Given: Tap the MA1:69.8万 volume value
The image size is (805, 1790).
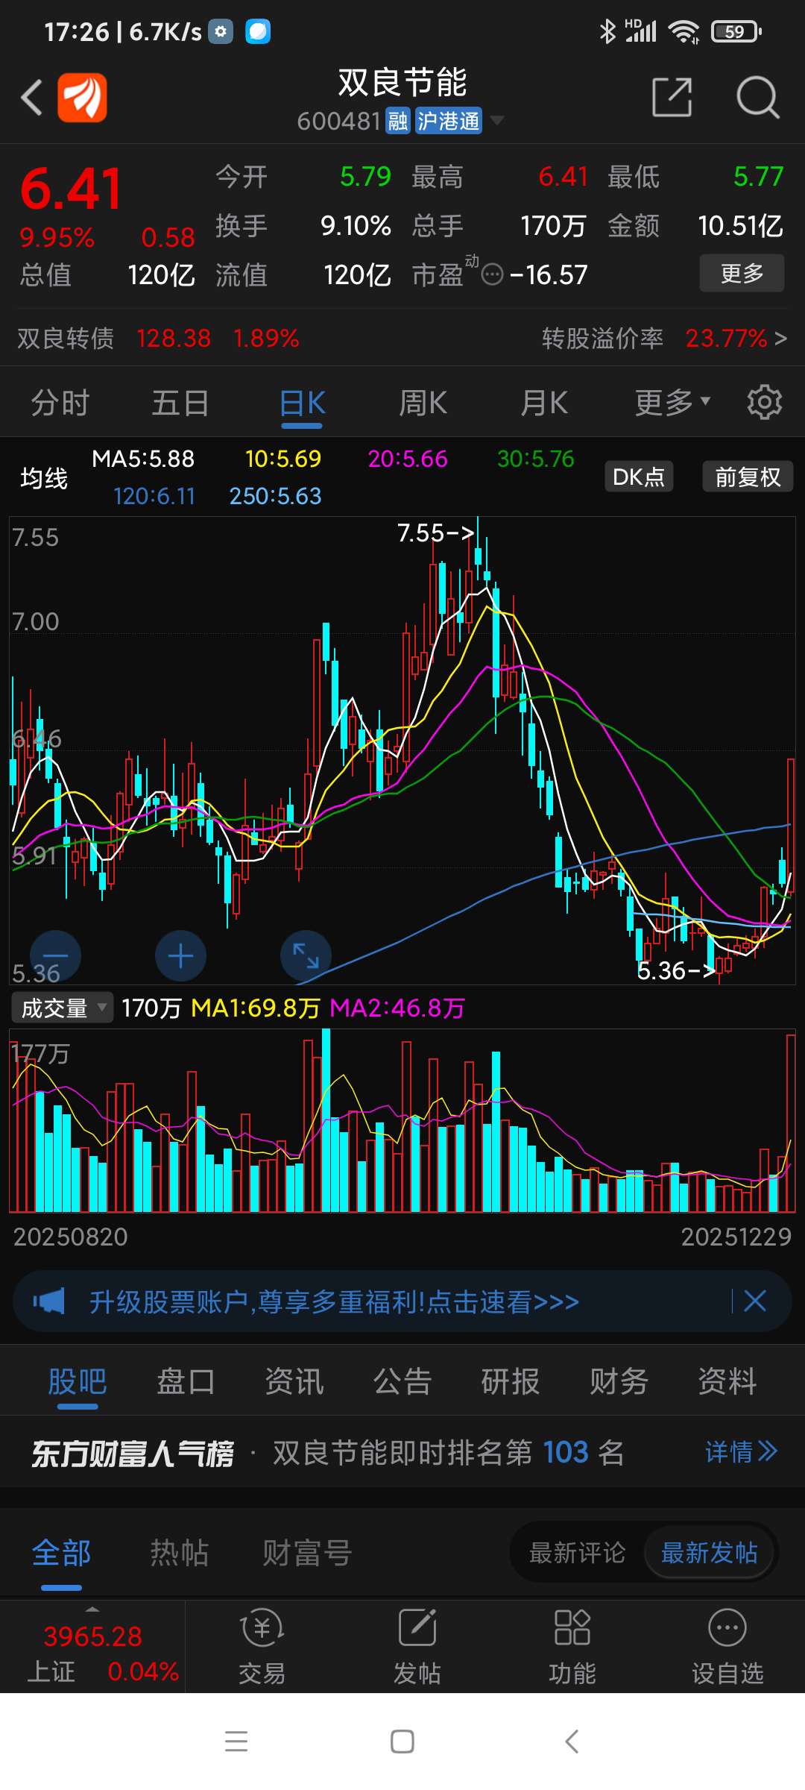Looking at the screenshot, I should click(x=255, y=1008).
